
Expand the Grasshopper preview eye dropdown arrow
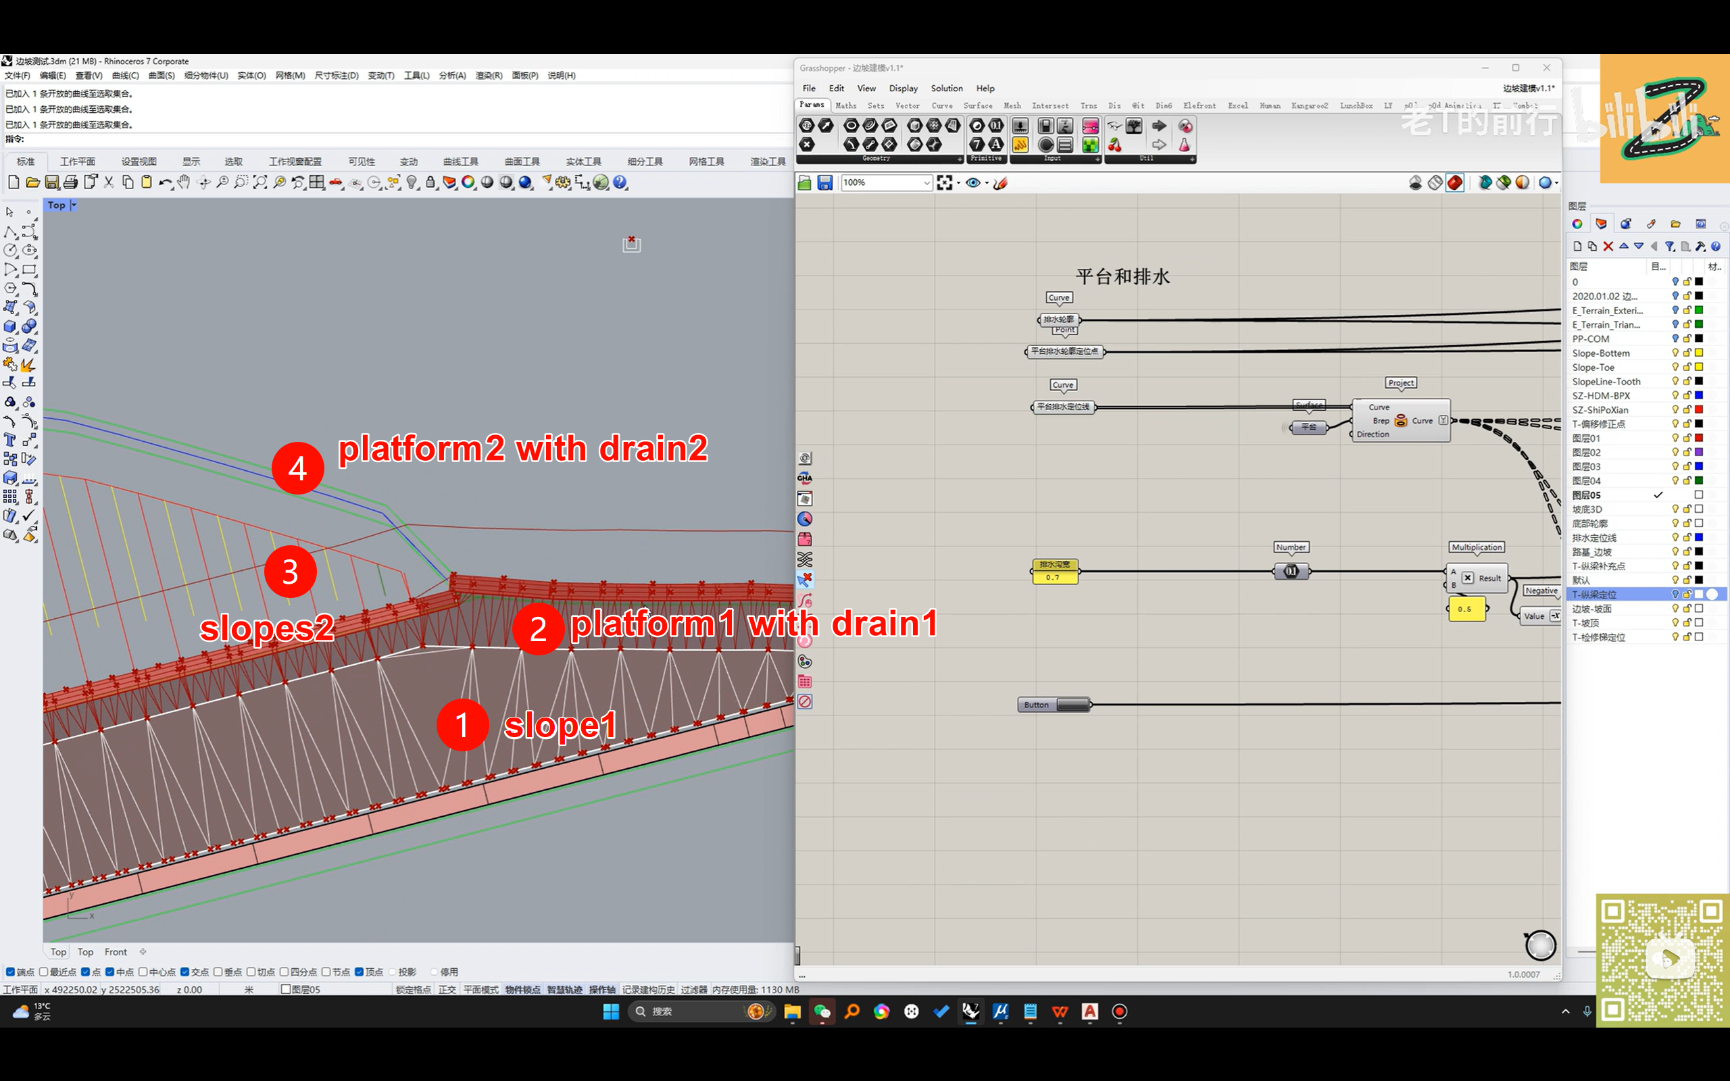987,183
